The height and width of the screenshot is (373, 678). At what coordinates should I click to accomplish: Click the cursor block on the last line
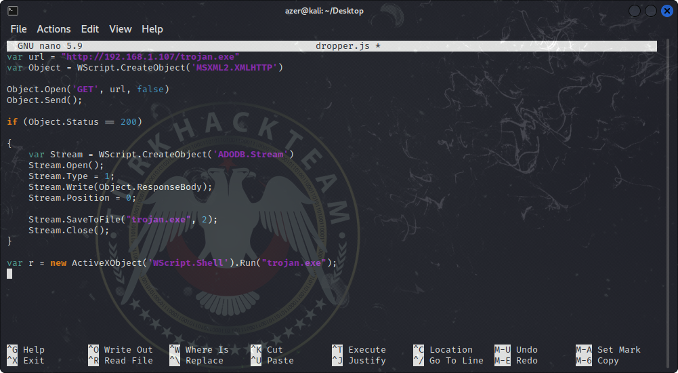pyautogui.click(x=9, y=273)
